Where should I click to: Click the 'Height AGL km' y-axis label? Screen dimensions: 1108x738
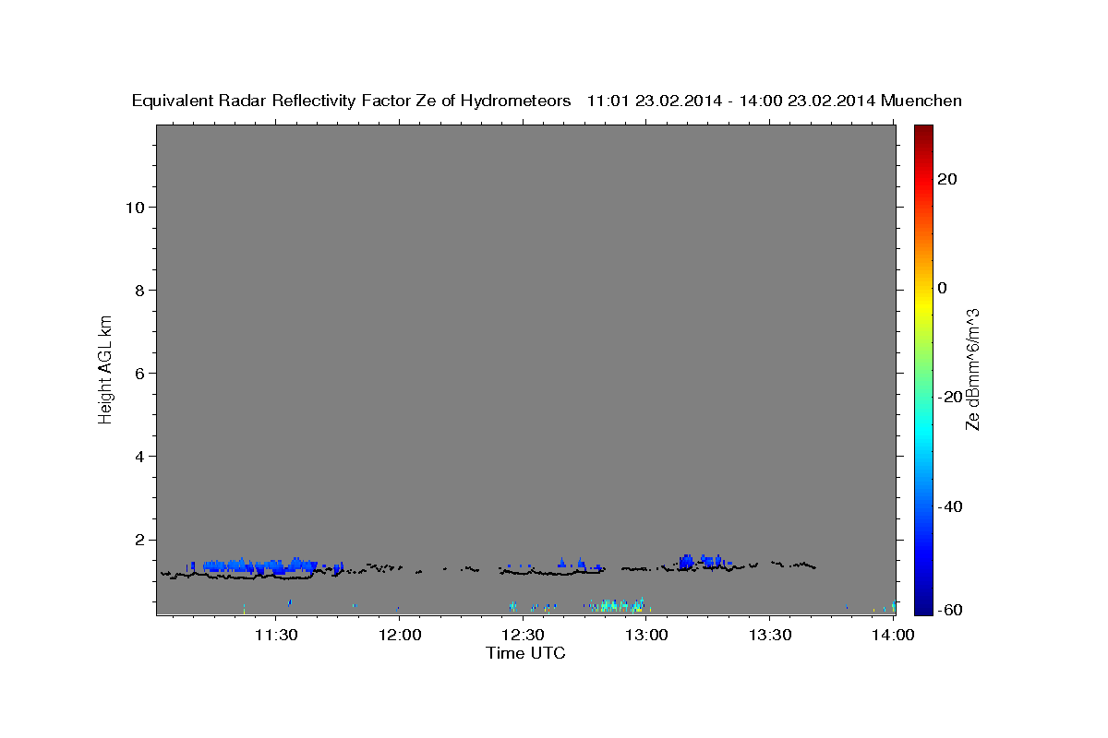tap(105, 368)
